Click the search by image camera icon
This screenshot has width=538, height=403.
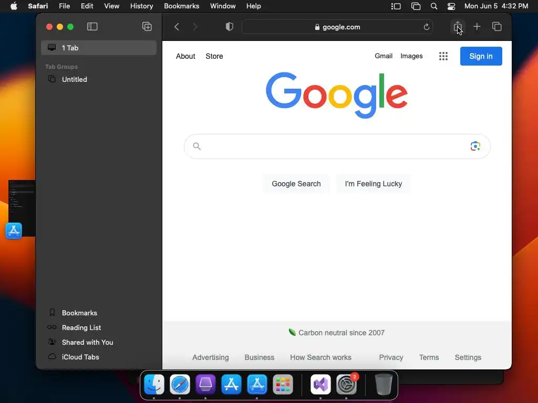point(475,146)
